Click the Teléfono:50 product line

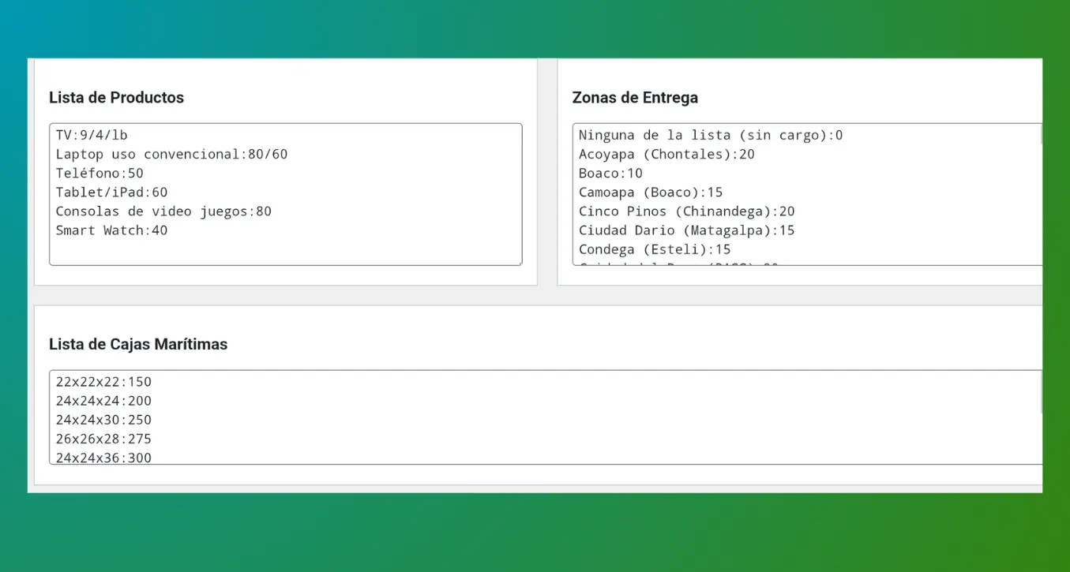[99, 173]
